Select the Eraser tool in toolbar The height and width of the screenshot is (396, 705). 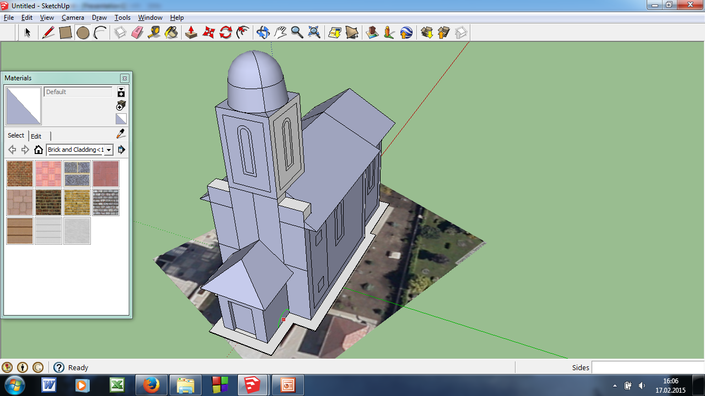[x=137, y=33]
